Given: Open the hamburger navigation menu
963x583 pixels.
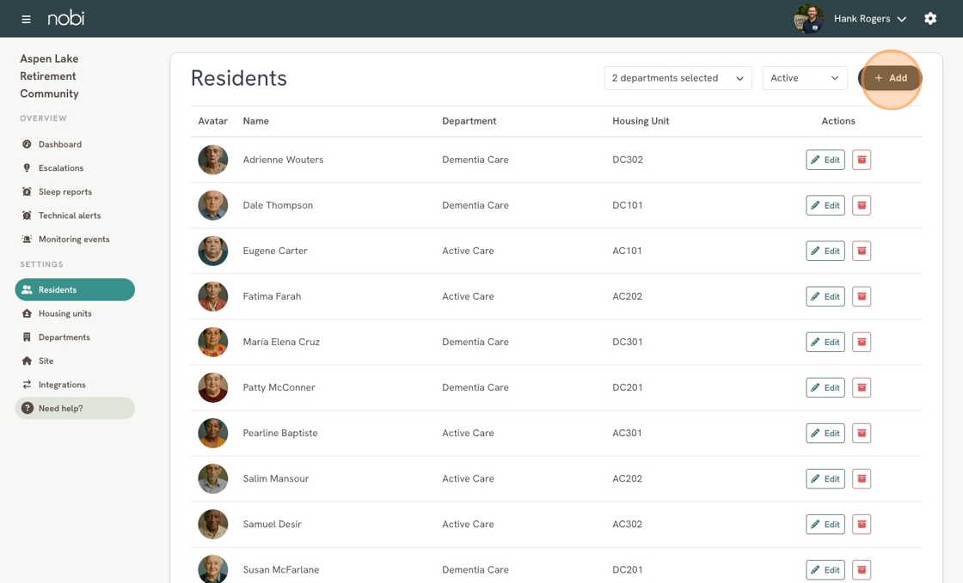Looking at the screenshot, I should [26, 19].
